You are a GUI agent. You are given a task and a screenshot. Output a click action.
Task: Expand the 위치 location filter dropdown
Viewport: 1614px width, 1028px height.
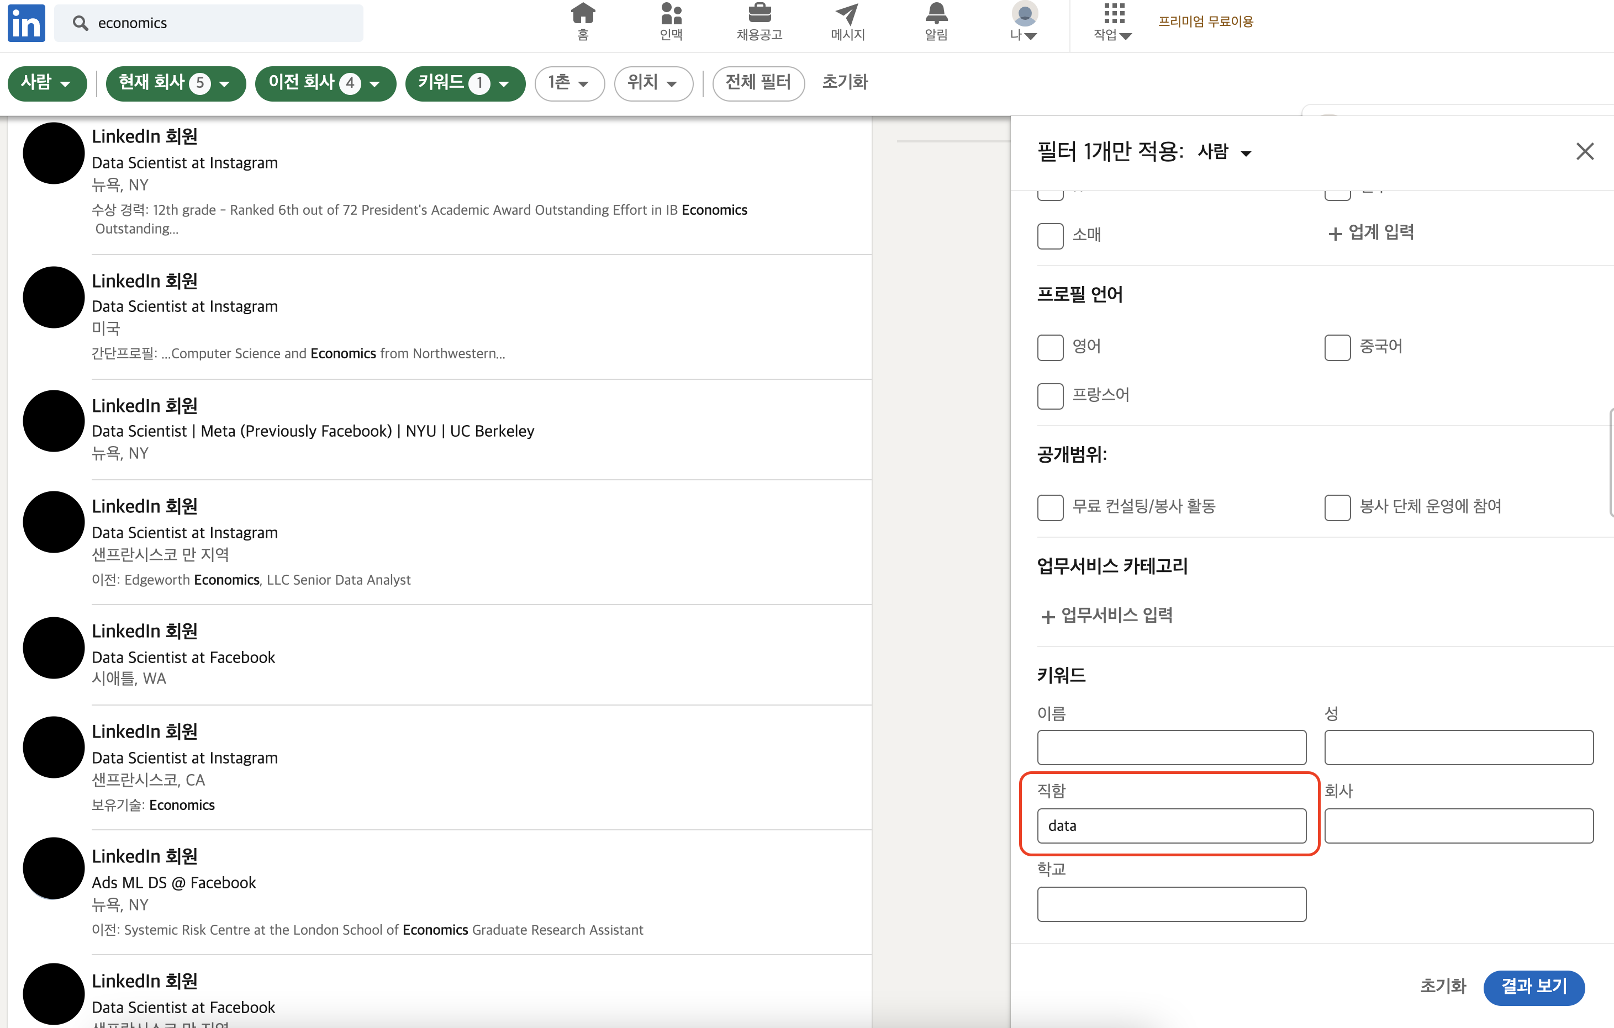coord(653,83)
